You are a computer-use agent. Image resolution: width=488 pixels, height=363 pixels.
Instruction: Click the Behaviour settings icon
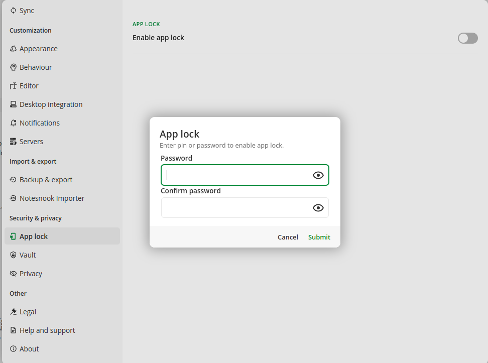[13, 67]
